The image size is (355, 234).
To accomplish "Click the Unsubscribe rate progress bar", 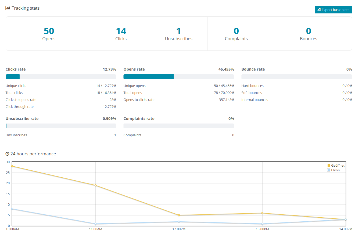I will click(61, 126).
